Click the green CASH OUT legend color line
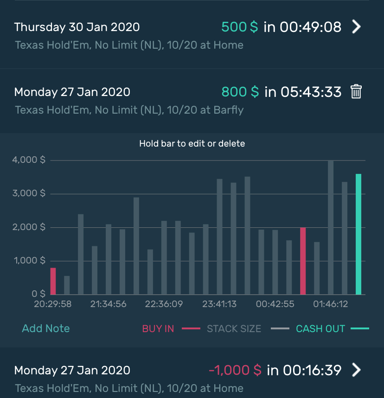 coord(360,329)
